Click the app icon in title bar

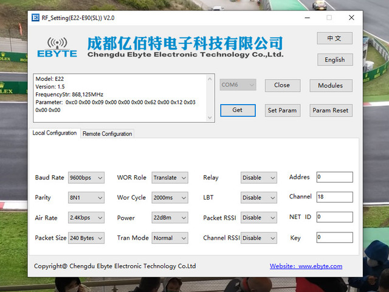[x=35, y=18]
